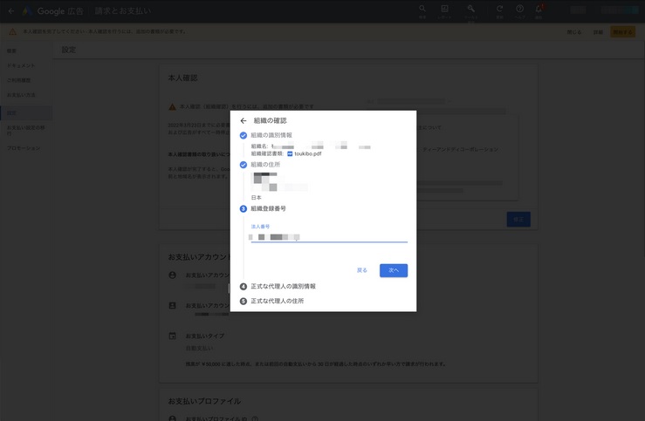
Task: Open ドキュメント in left sidebar
Action: click(21, 66)
